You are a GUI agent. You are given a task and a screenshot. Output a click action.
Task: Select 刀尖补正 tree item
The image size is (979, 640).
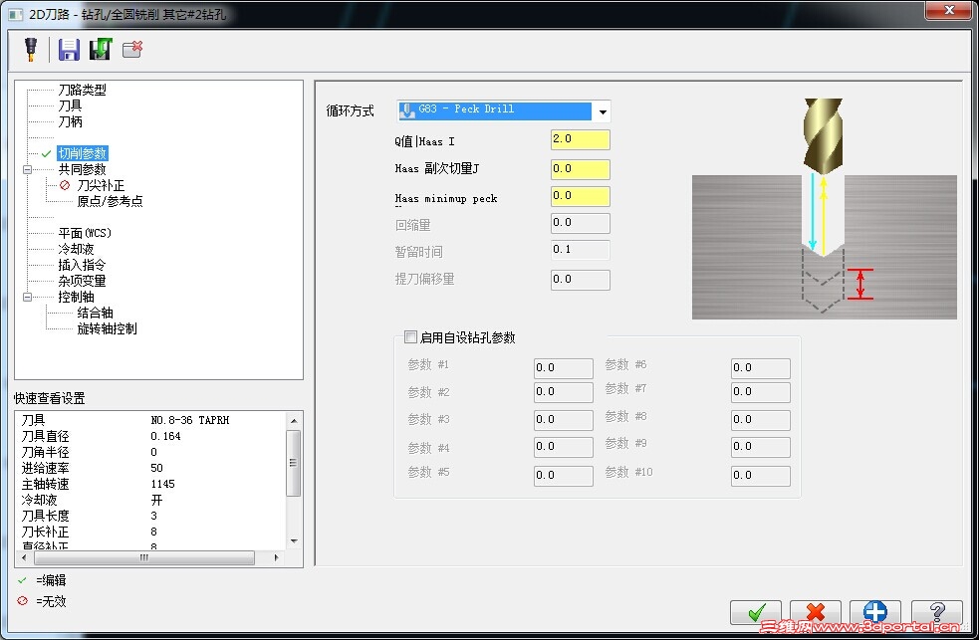[x=101, y=185]
